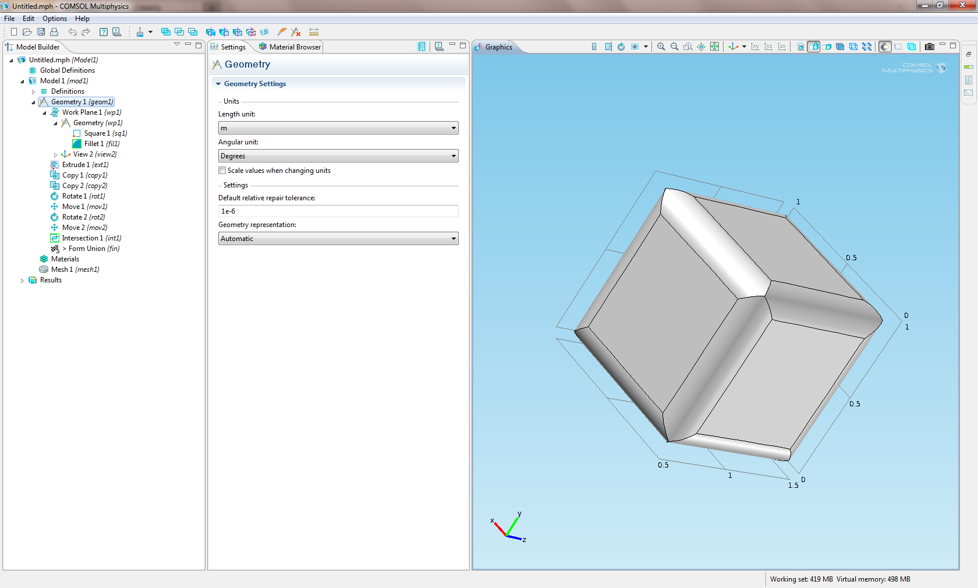Click the Default relative repair tolerance field
The height and width of the screenshot is (588, 978).
(338, 211)
